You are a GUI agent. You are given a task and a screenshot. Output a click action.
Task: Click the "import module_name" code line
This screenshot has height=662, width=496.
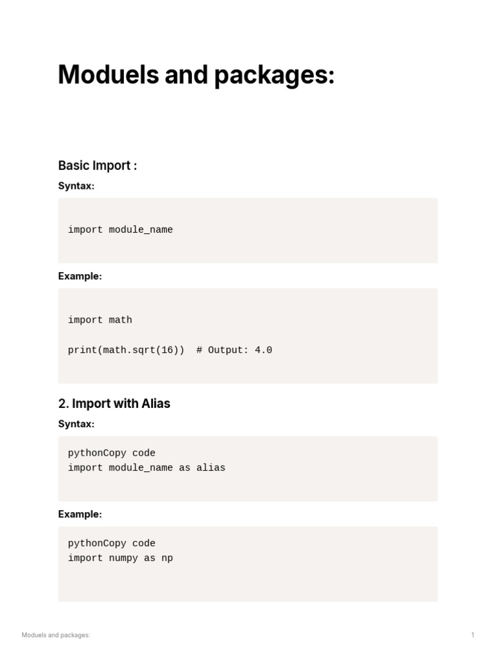point(120,230)
